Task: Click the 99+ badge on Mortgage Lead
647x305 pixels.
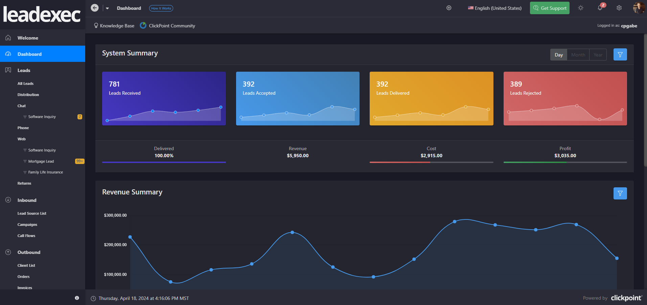Action: click(x=79, y=161)
